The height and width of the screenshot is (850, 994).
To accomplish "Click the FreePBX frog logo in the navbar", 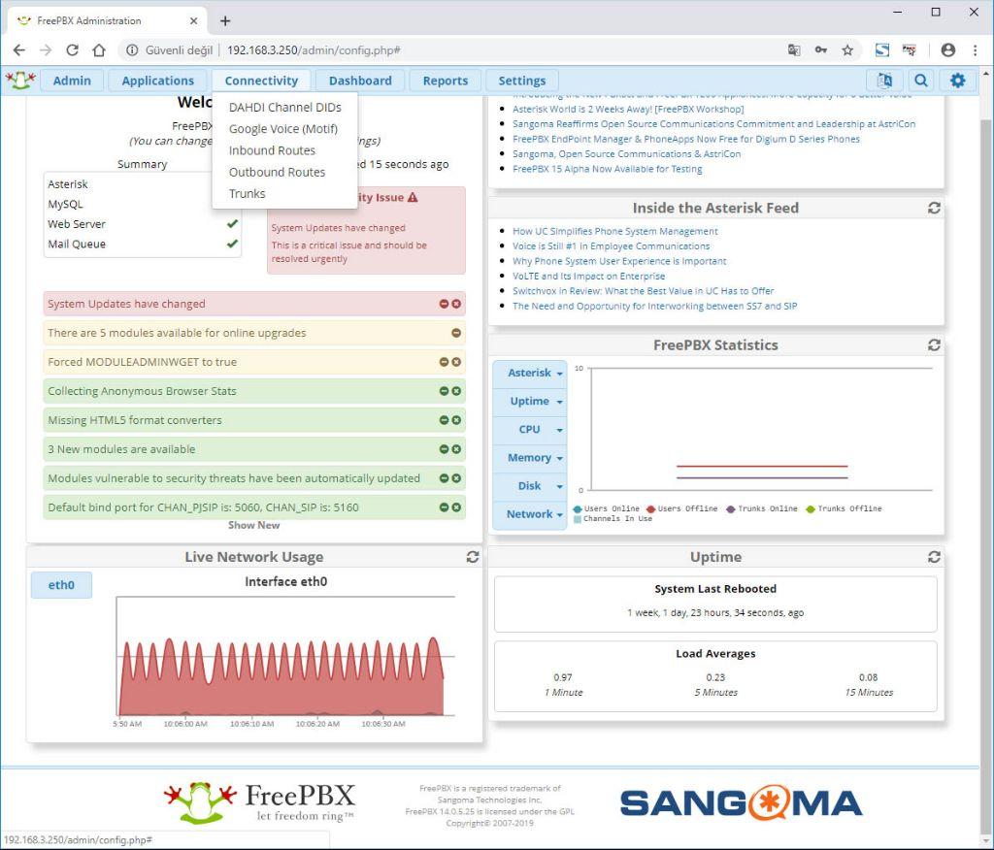I will pyautogui.click(x=21, y=81).
